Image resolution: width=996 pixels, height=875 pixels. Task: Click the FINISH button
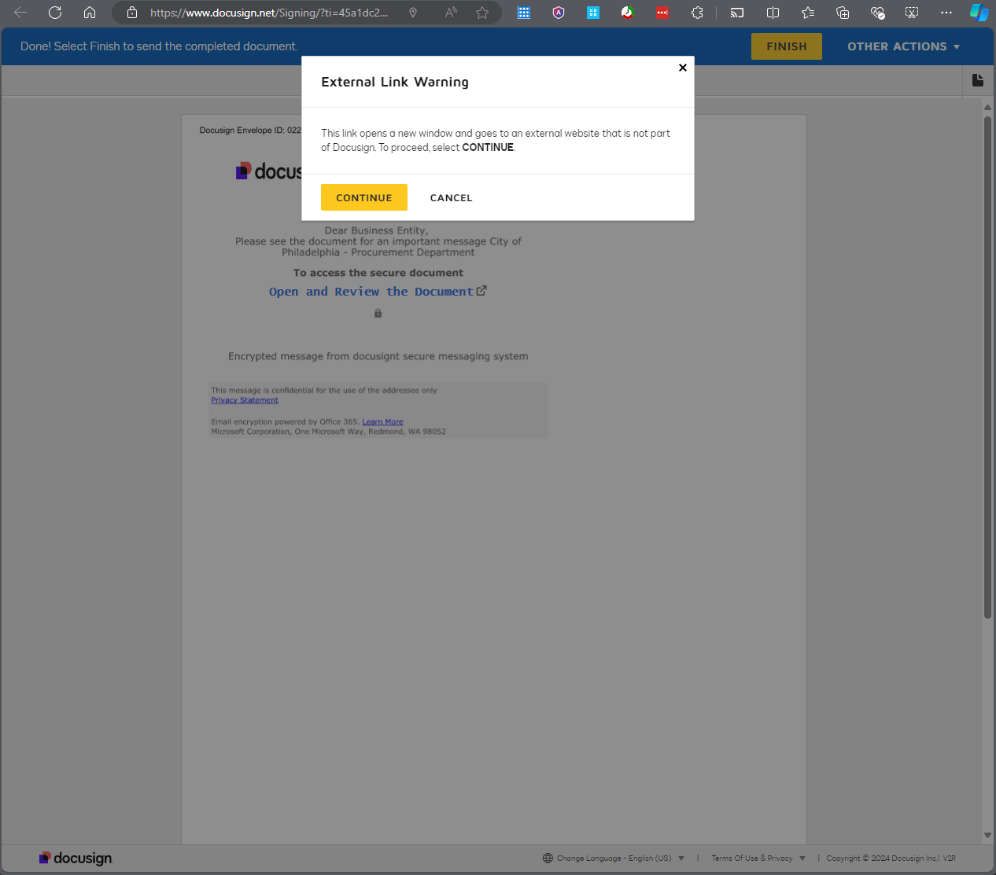click(x=787, y=46)
